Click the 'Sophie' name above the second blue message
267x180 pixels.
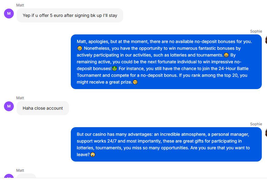pos(256,124)
